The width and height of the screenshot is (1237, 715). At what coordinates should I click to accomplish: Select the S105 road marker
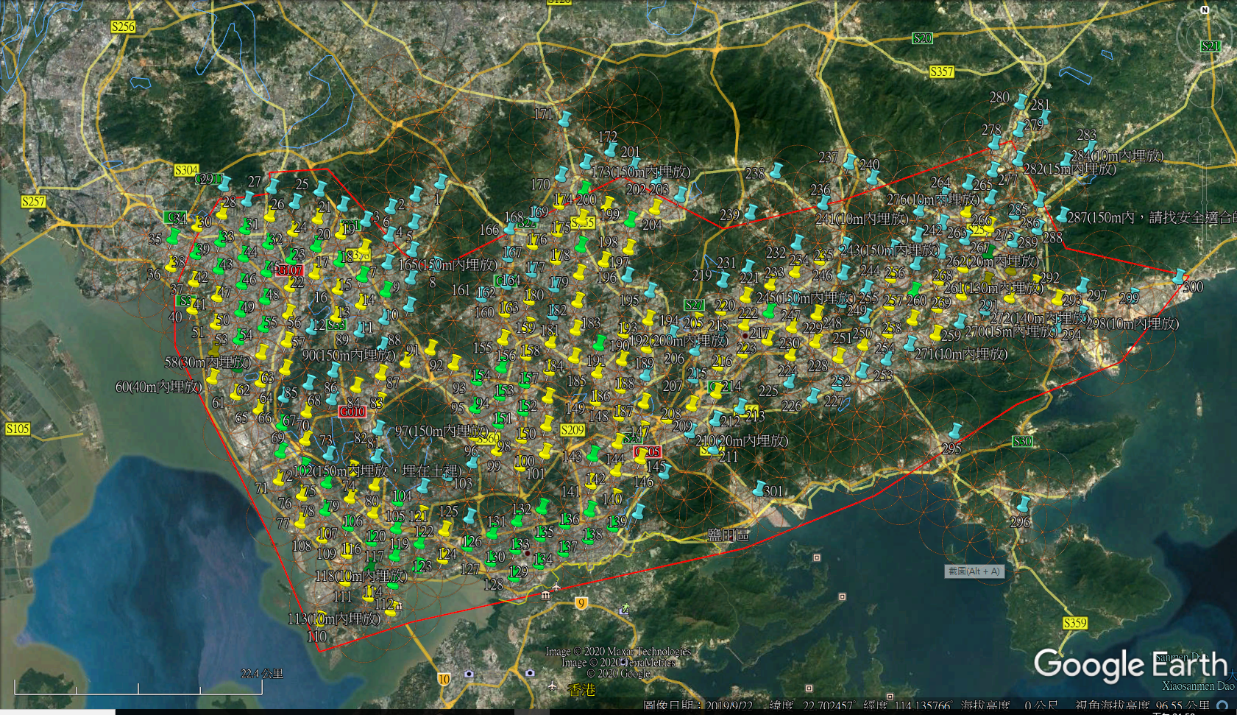coord(18,429)
